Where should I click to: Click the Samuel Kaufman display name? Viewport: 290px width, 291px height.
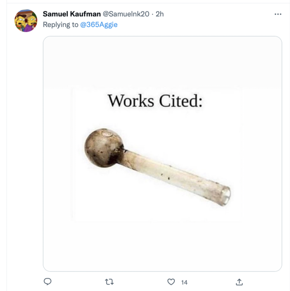(x=71, y=14)
